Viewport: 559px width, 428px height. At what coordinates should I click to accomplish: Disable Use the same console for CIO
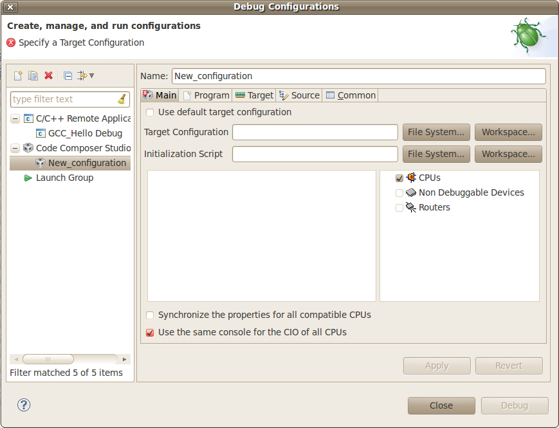click(150, 333)
